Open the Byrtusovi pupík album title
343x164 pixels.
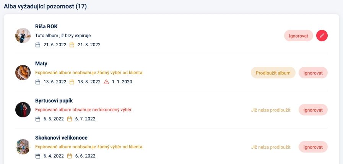(54, 101)
